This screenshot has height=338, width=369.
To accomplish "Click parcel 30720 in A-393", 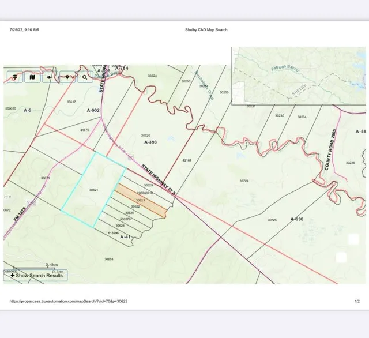I will pos(146,135).
